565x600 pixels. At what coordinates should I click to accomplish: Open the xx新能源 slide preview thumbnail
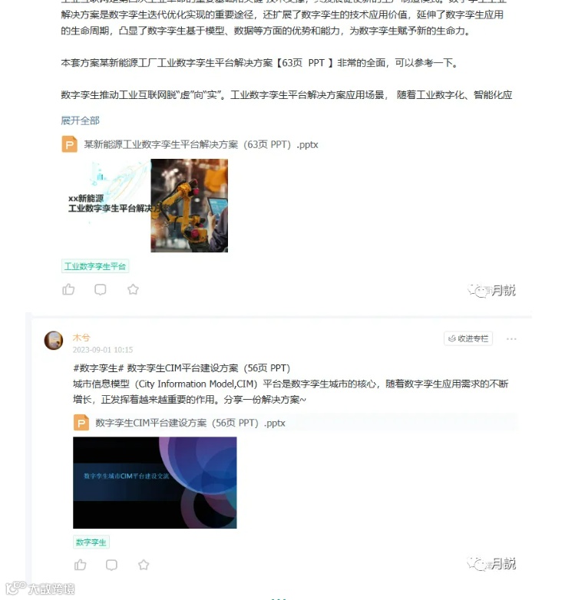(x=144, y=206)
